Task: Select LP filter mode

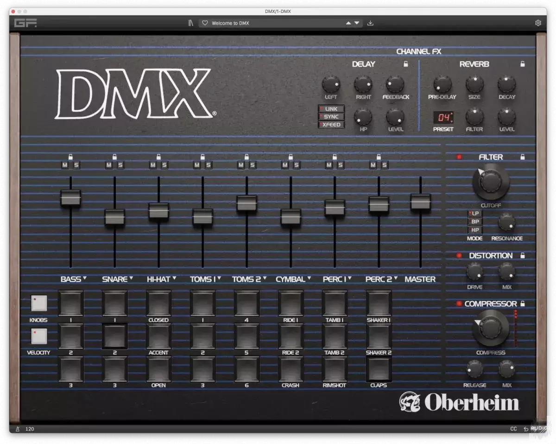Action: 475,213
